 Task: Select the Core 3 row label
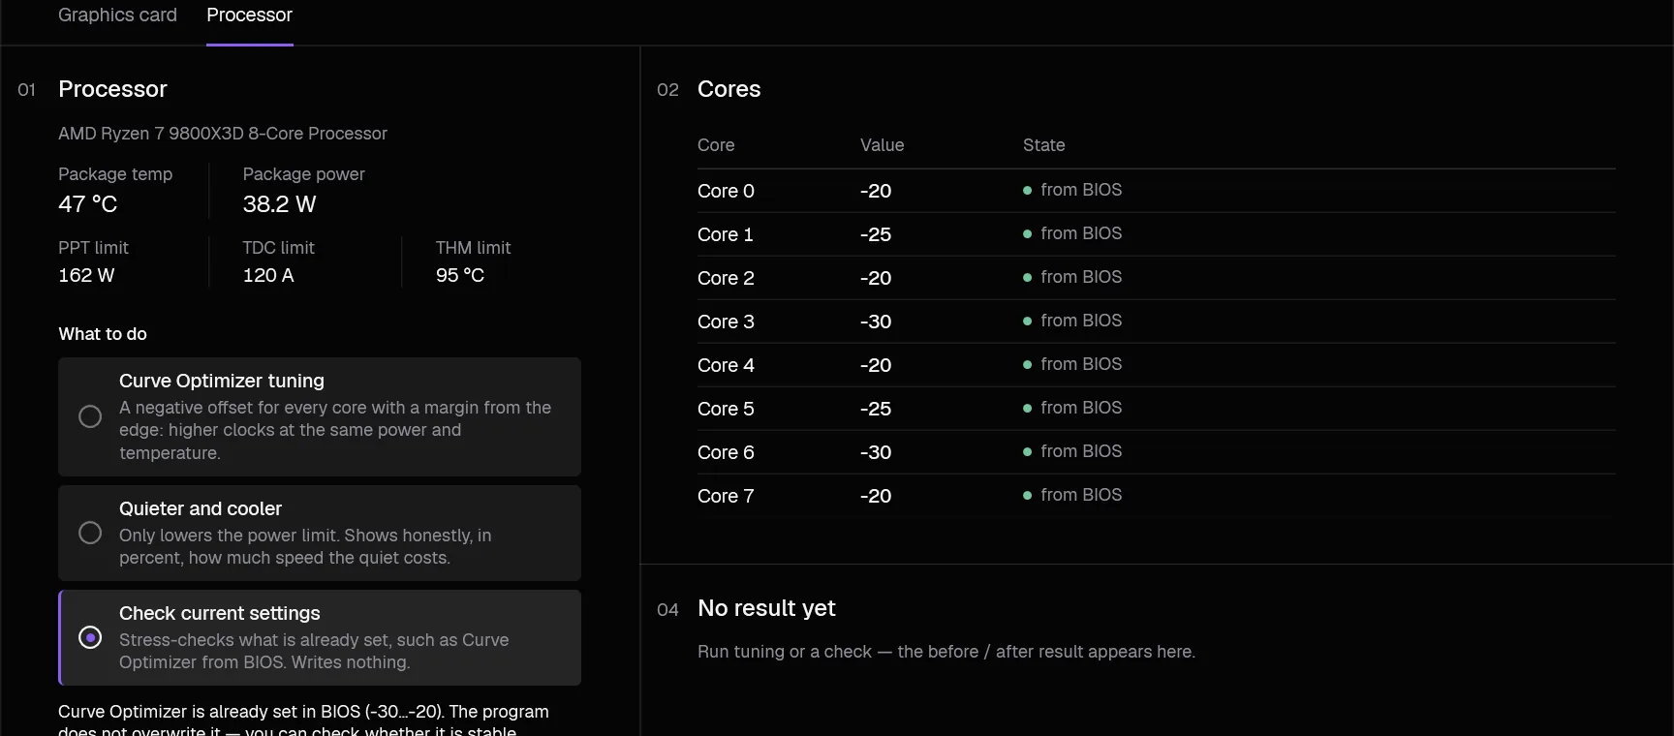[x=726, y=322]
